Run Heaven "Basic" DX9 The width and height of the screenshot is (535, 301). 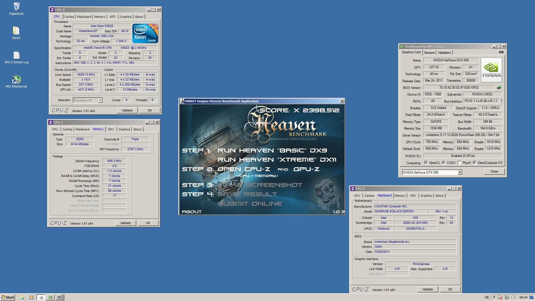272,151
